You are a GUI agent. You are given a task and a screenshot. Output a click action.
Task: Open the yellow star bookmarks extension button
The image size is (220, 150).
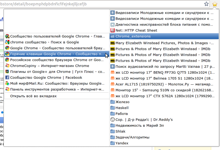215,4
